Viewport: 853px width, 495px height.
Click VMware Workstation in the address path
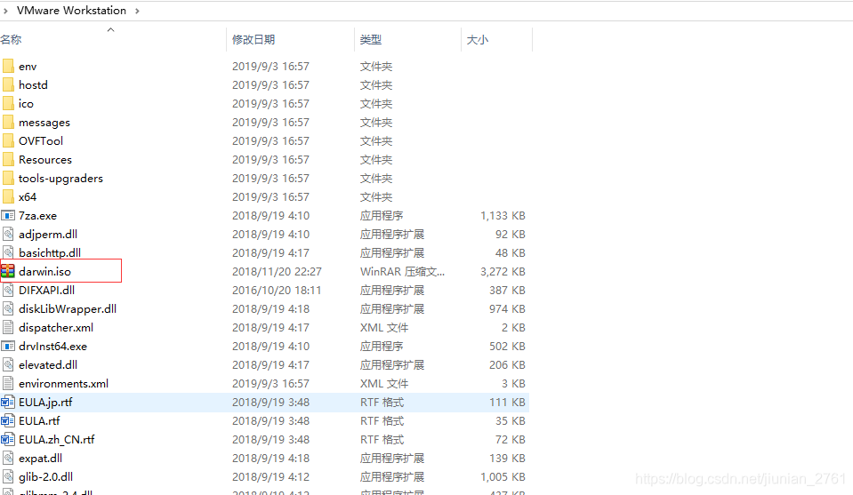pyautogui.click(x=71, y=11)
